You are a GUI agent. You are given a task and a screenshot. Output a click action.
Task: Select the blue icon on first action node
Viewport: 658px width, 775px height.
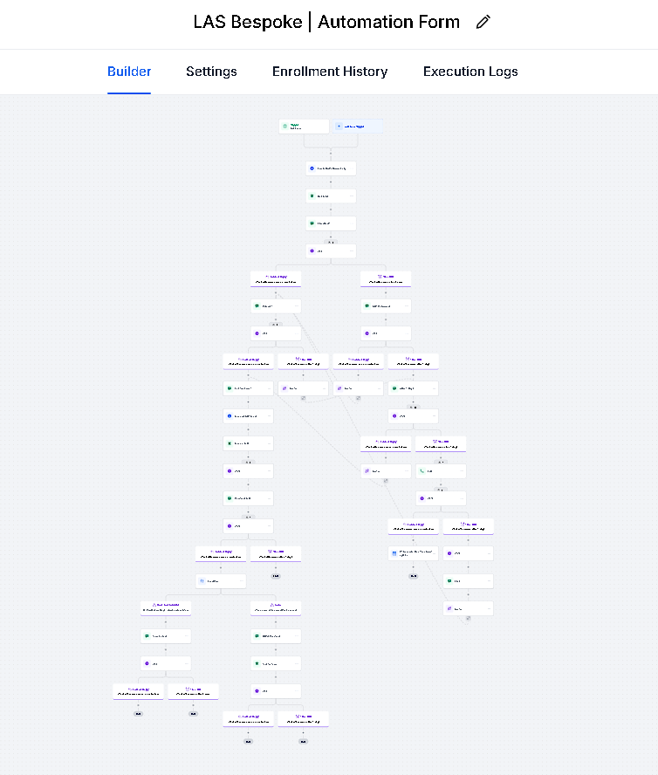[312, 168]
